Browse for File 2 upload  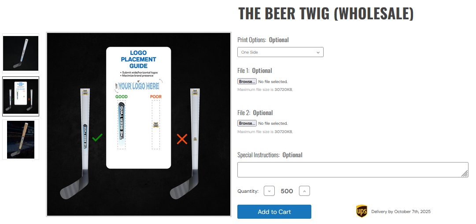tap(247, 123)
